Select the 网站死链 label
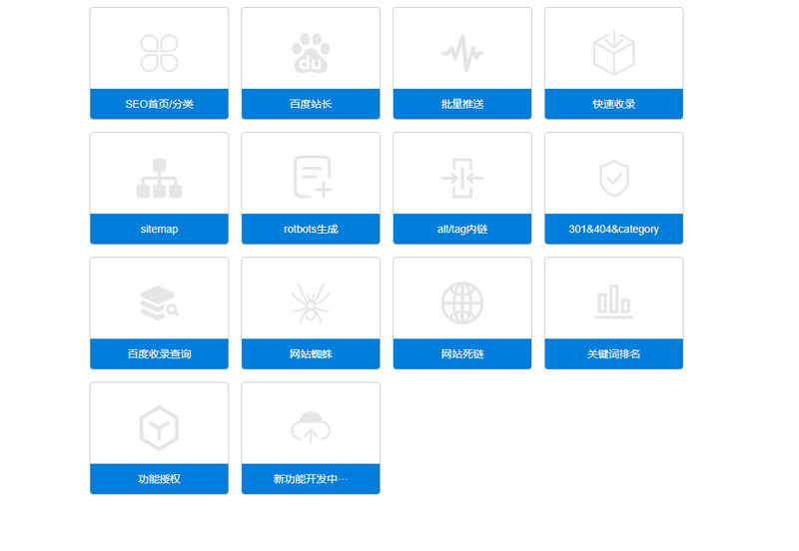Screen dimensions: 799x551 pos(462,354)
